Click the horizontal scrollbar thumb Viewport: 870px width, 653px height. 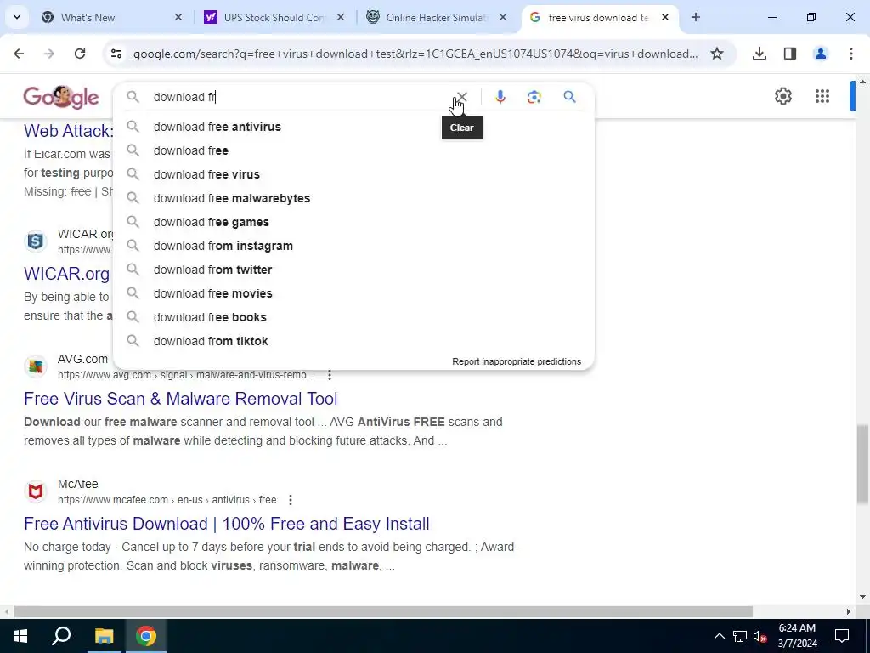(x=383, y=612)
